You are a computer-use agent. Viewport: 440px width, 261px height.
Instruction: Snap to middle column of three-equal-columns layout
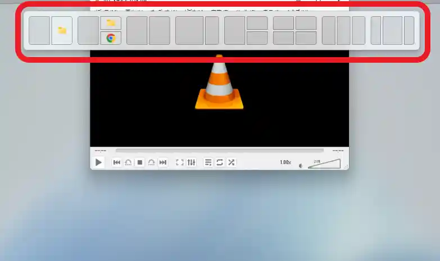[344, 30]
